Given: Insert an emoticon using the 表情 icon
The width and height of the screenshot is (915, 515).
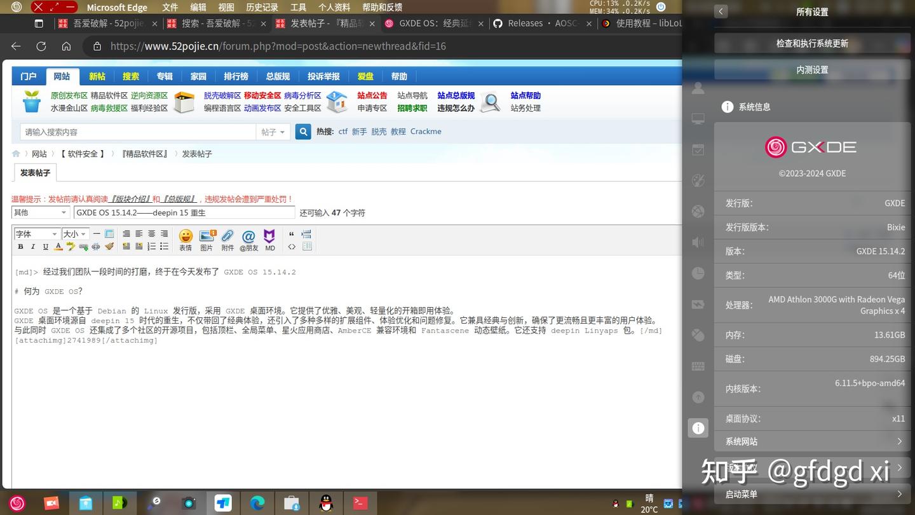Looking at the screenshot, I should tap(185, 240).
